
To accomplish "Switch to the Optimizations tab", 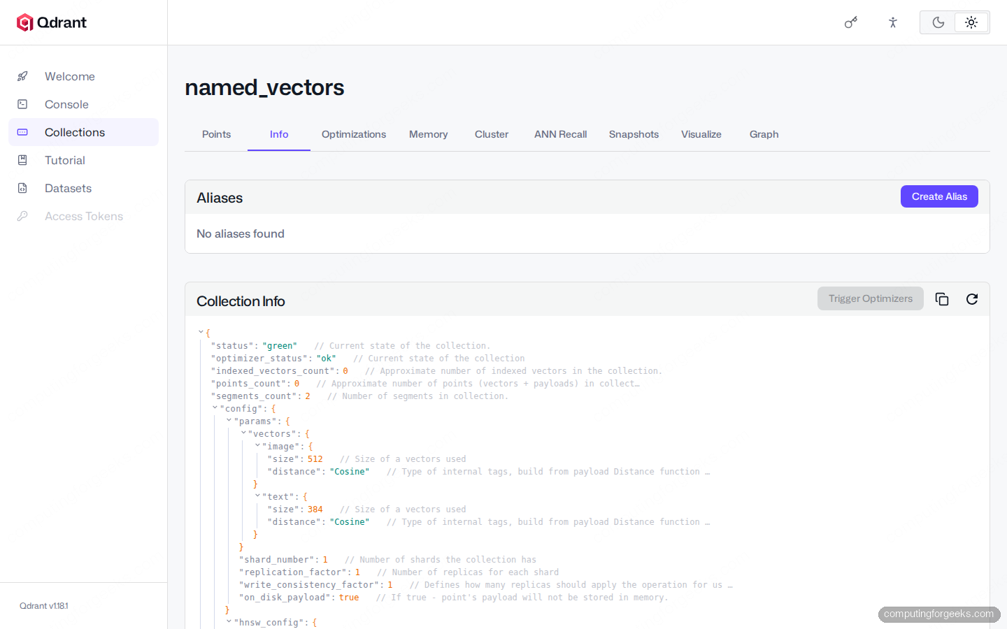I will click(354, 134).
